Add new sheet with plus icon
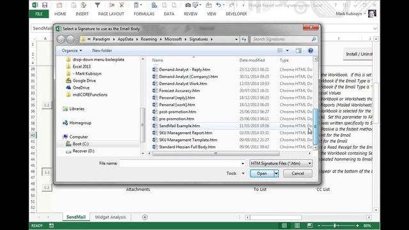The image size is (409, 230). pos(145,217)
